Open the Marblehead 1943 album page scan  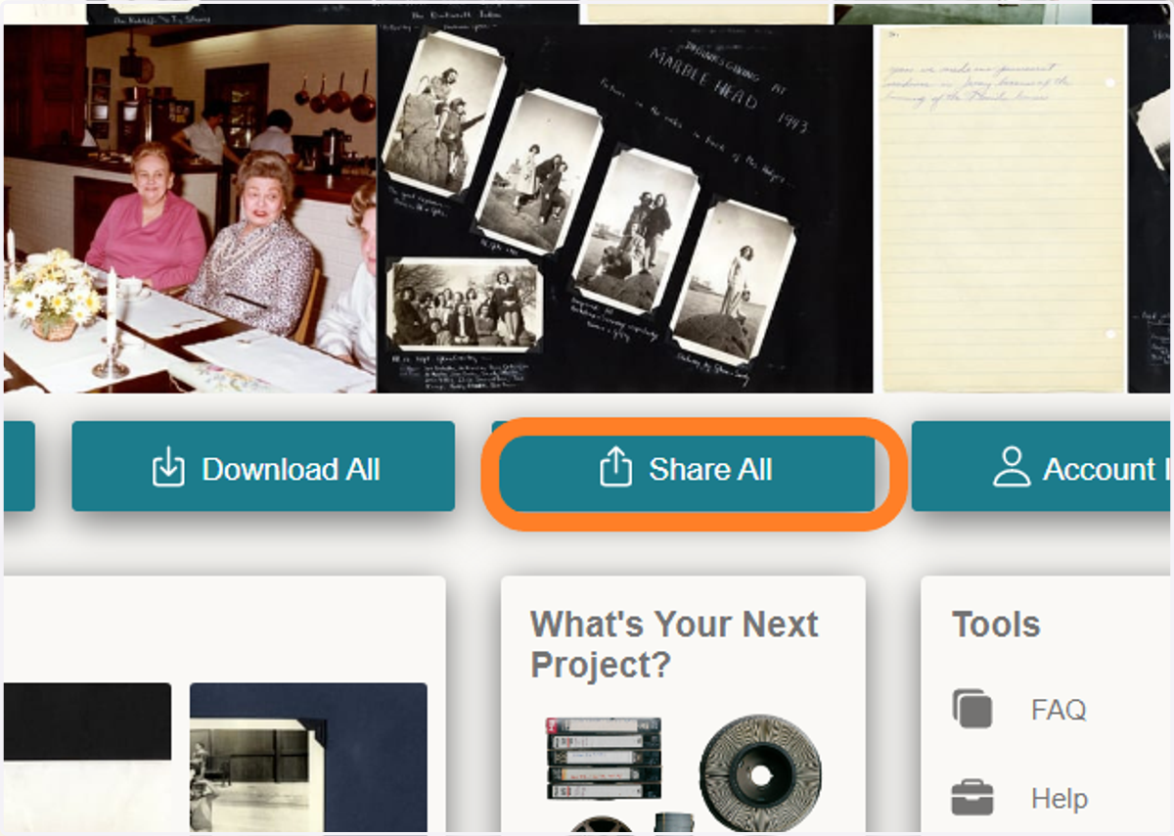pos(625,209)
